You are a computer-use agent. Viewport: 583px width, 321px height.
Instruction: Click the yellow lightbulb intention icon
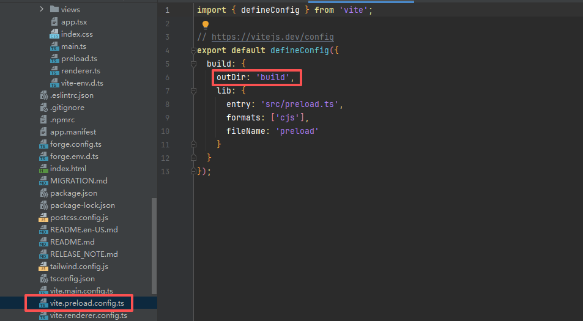205,25
